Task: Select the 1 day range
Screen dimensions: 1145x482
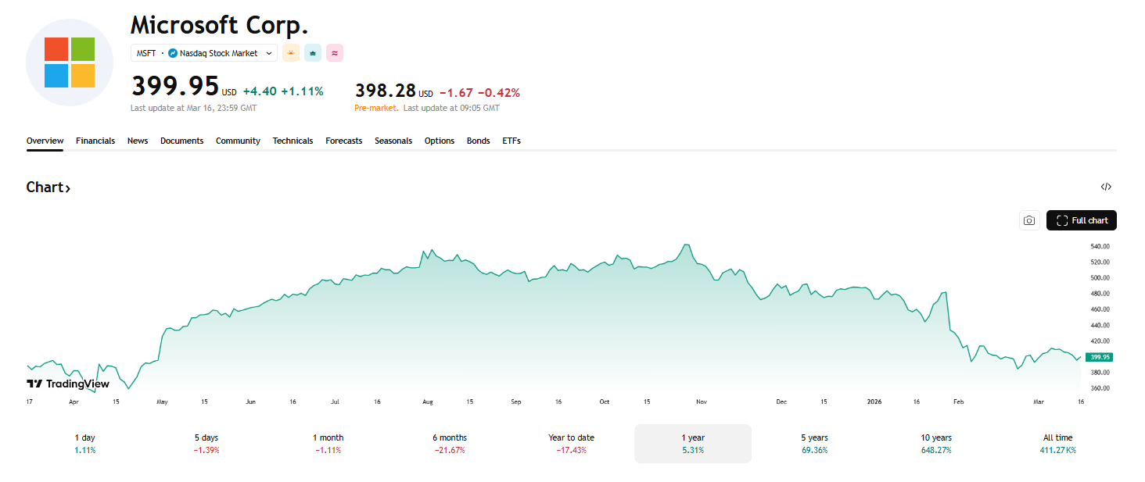Action: [84, 444]
